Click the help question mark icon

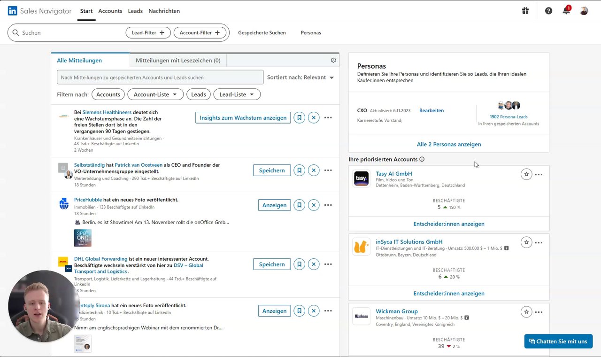[x=548, y=11]
